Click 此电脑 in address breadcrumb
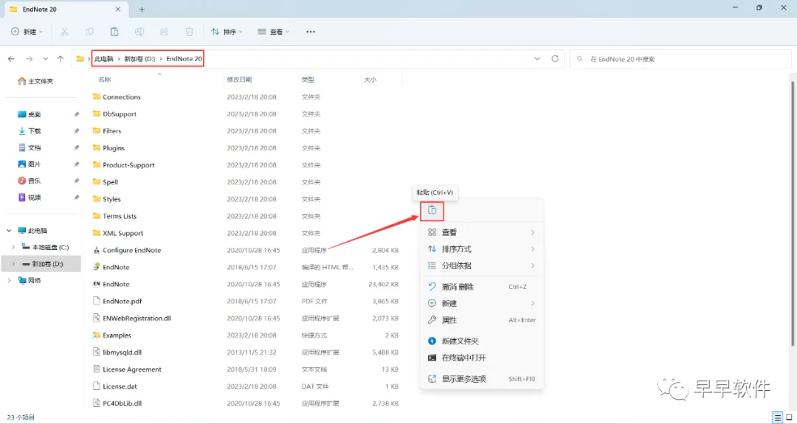The image size is (797, 424). (104, 59)
